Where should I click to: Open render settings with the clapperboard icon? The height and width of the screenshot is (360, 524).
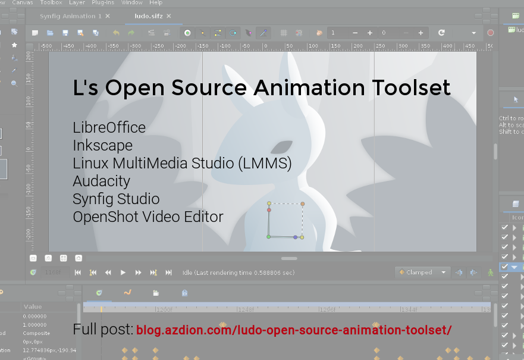tap(152, 33)
